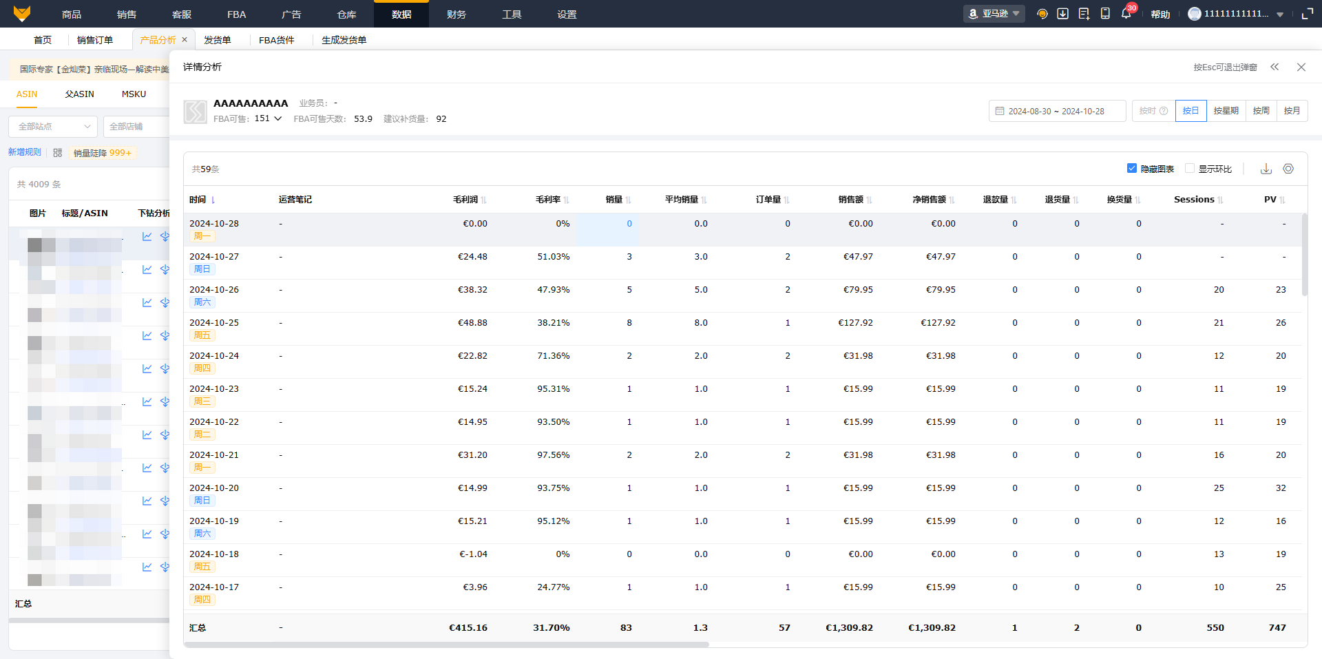Click the 新增规则 link
Image resolution: width=1322 pixels, height=659 pixels.
(x=24, y=152)
